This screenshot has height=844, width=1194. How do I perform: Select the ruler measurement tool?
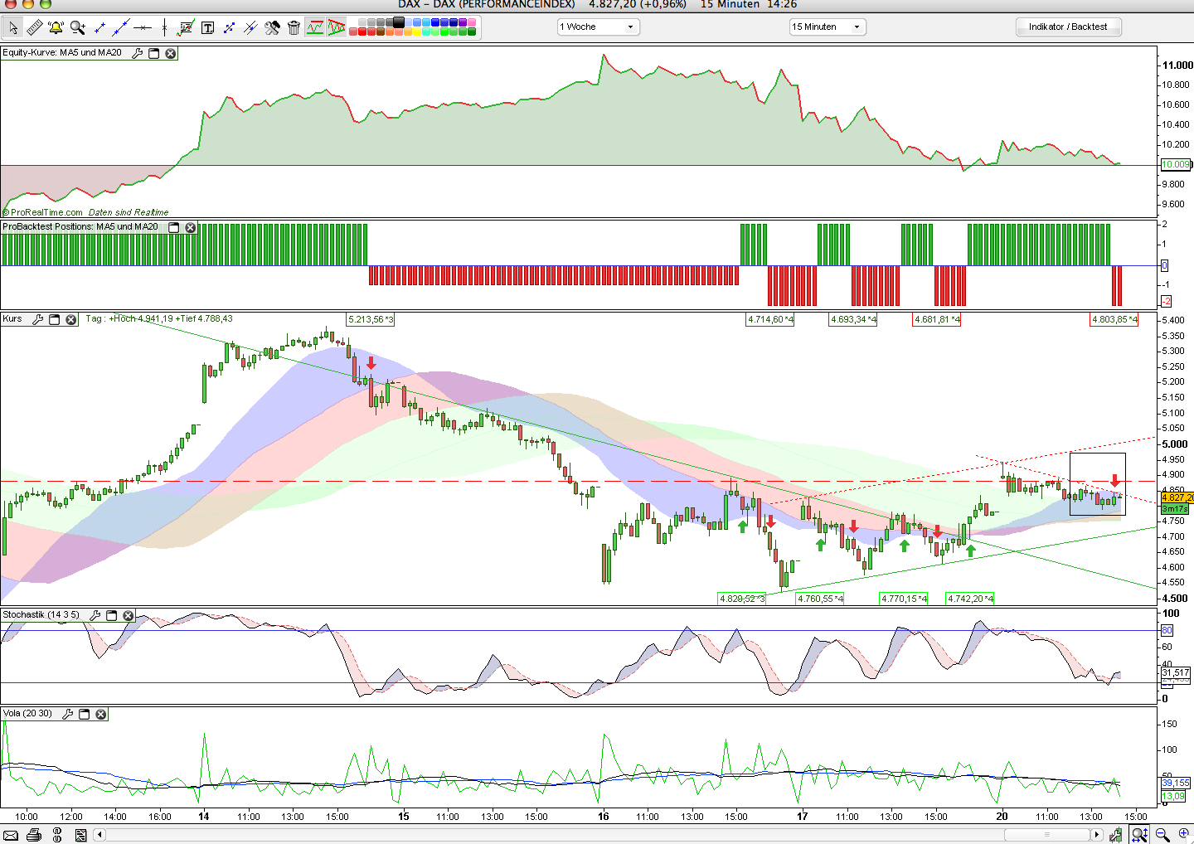(34, 27)
